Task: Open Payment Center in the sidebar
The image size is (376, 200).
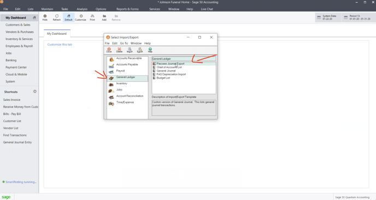Action: pyautogui.click(x=16, y=67)
